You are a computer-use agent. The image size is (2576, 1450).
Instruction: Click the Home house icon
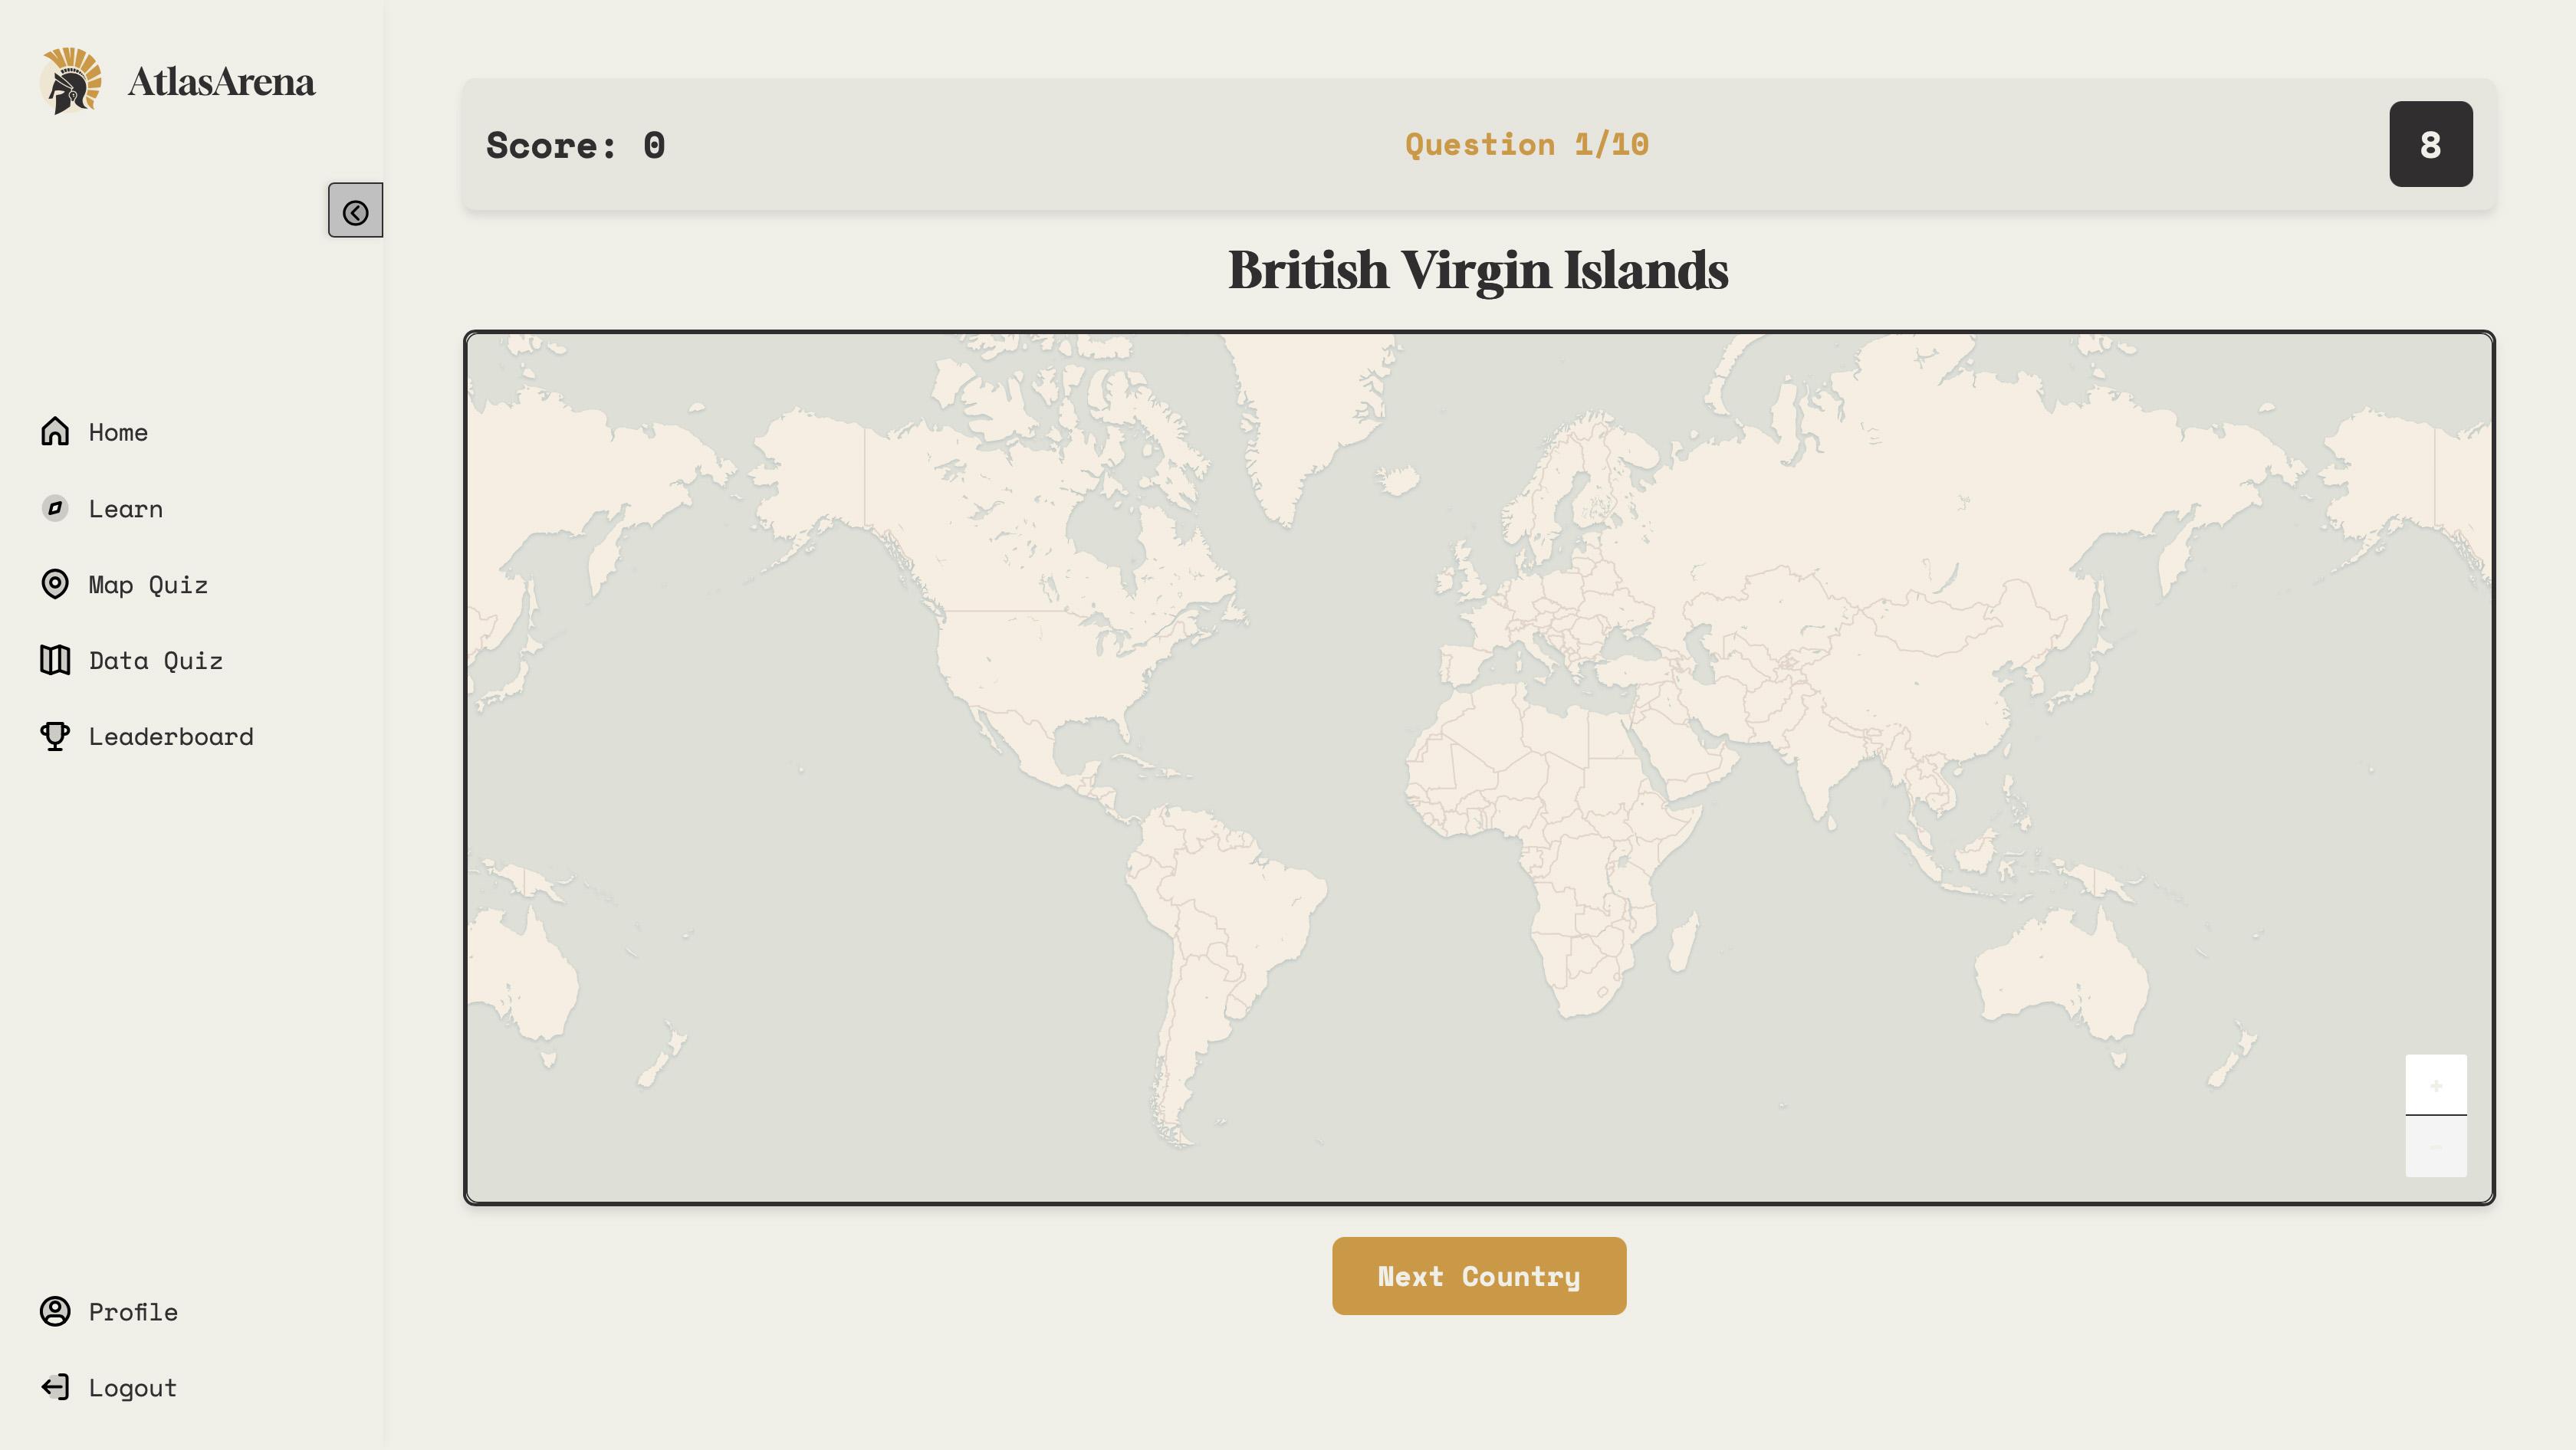coord(55,431)
